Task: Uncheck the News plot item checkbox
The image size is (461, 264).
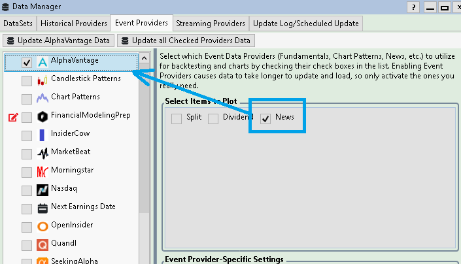Action: (265, 119)
